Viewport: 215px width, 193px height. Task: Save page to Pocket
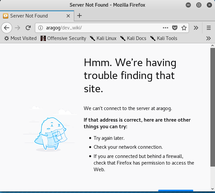coord(175,28)
